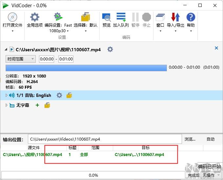Screen dimensions: 223x180
Task: Click the 输出位置 output path field
Action: [x=105, y=139]
